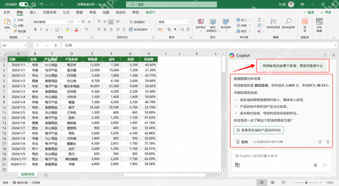Click the Undo arrow icon
The height and width of the screenshot is (186, 339).
[x=42, y=4]
